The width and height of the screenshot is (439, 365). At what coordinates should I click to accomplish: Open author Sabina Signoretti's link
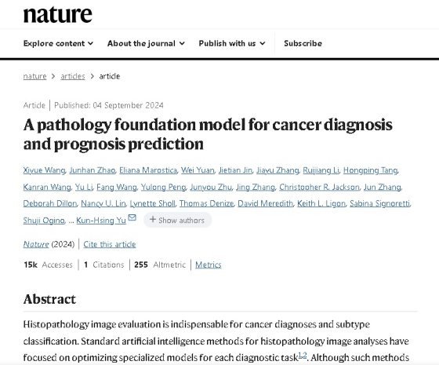click(379, 203)
